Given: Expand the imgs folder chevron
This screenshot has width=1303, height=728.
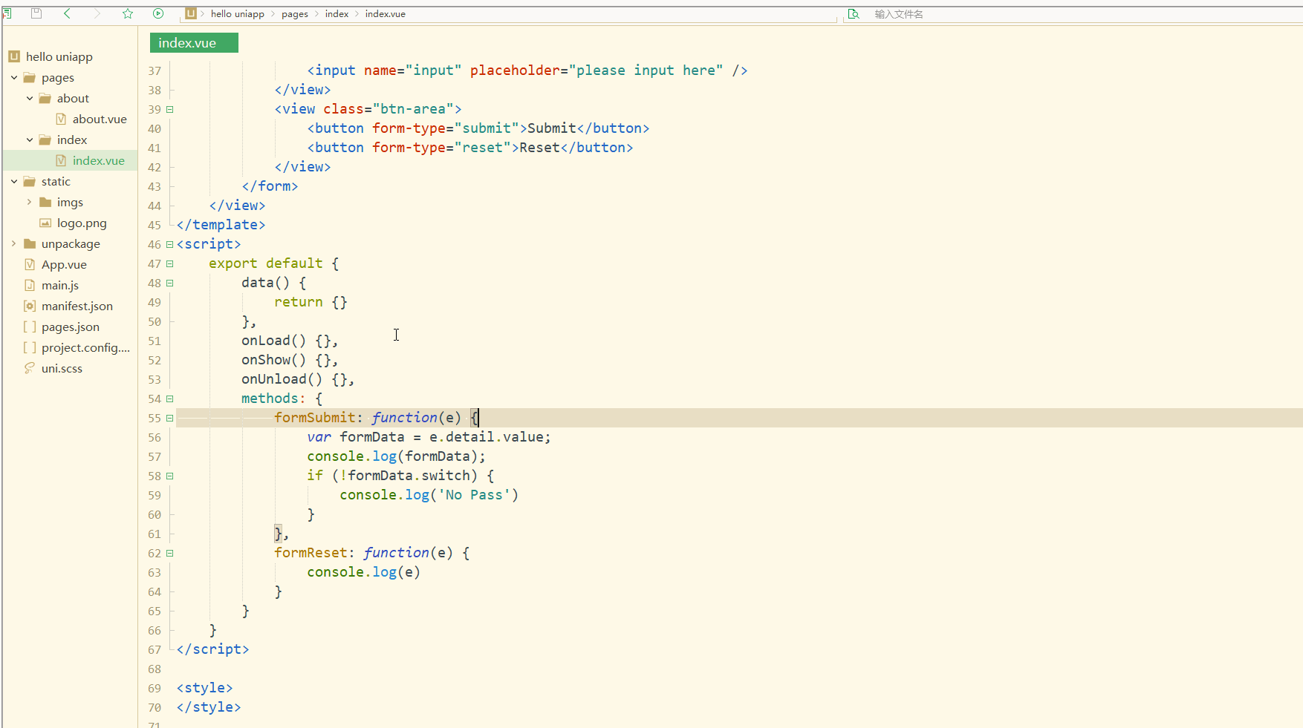Looking at the screenshot, I should click(x=30, y=202).
